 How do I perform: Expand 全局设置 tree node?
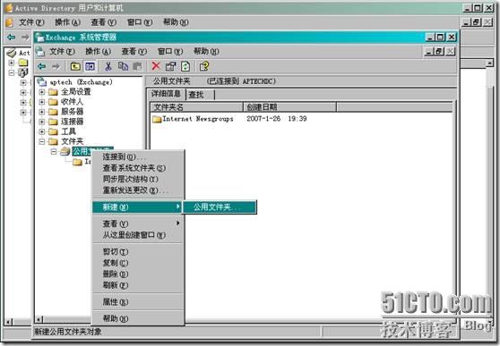click(42, 92)
